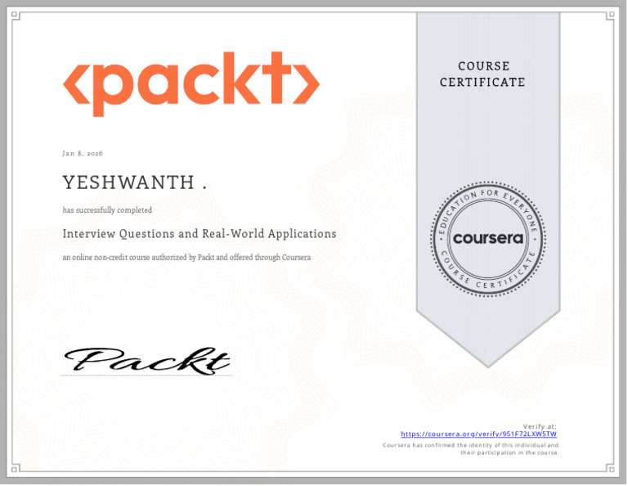The image size is (628, 486).
Task: Click the Packt cursive signature
Action: pos(147,361)
